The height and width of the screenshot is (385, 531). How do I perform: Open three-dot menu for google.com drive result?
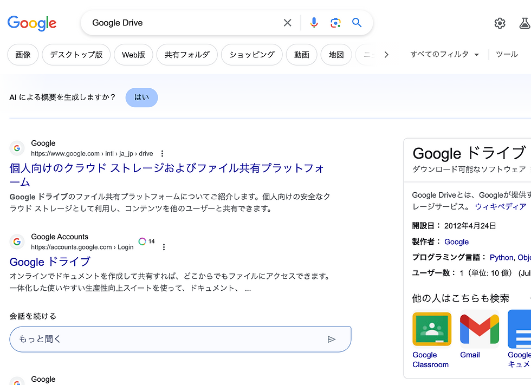162,154
